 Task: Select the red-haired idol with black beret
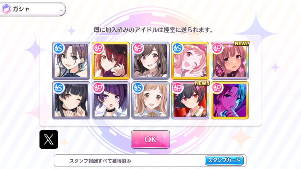tap(111, 60)
